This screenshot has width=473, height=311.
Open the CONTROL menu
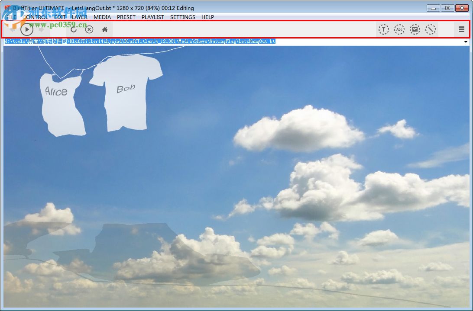coord(35,17)
